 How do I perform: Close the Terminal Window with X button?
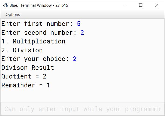click(x=157, y=5)
